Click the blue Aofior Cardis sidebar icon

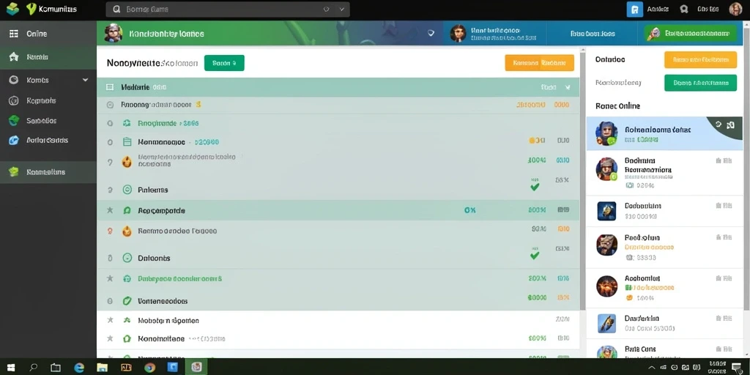(14, 140)
